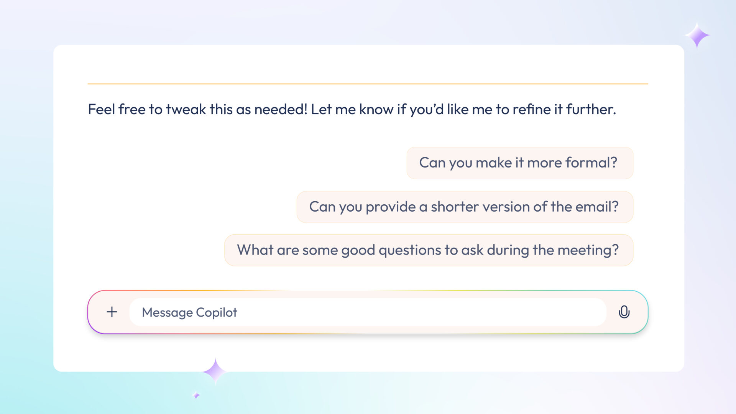This screenshot has width=736, height=414.
Task: Choose "Can you make it more formal?" suggestion
Action: tap(520, 163)
